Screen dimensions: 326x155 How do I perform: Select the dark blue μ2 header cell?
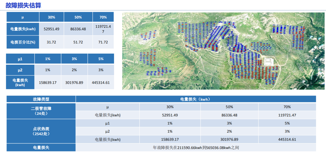click(20, 70)
